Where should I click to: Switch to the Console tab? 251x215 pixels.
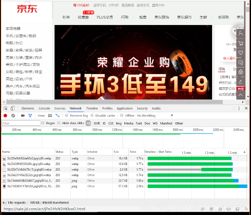(x=44, y=108)
